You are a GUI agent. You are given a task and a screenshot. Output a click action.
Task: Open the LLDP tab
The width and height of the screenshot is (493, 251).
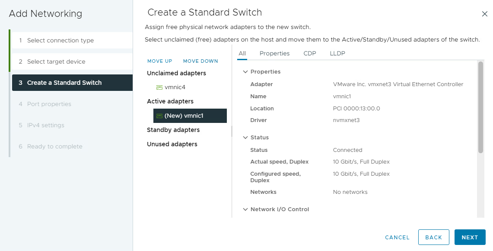tap(337, 53)
